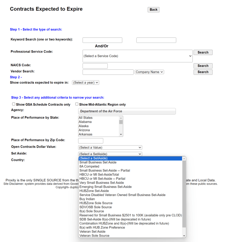The width and height of the screenshot is (242, 242).
Task: Open the Open Contracts Dollar Value dropdown
Action: [x=110, y=148]
